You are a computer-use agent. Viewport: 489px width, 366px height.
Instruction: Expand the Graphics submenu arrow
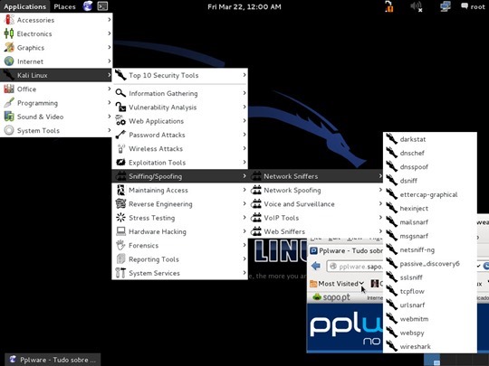tap(110, 47)
